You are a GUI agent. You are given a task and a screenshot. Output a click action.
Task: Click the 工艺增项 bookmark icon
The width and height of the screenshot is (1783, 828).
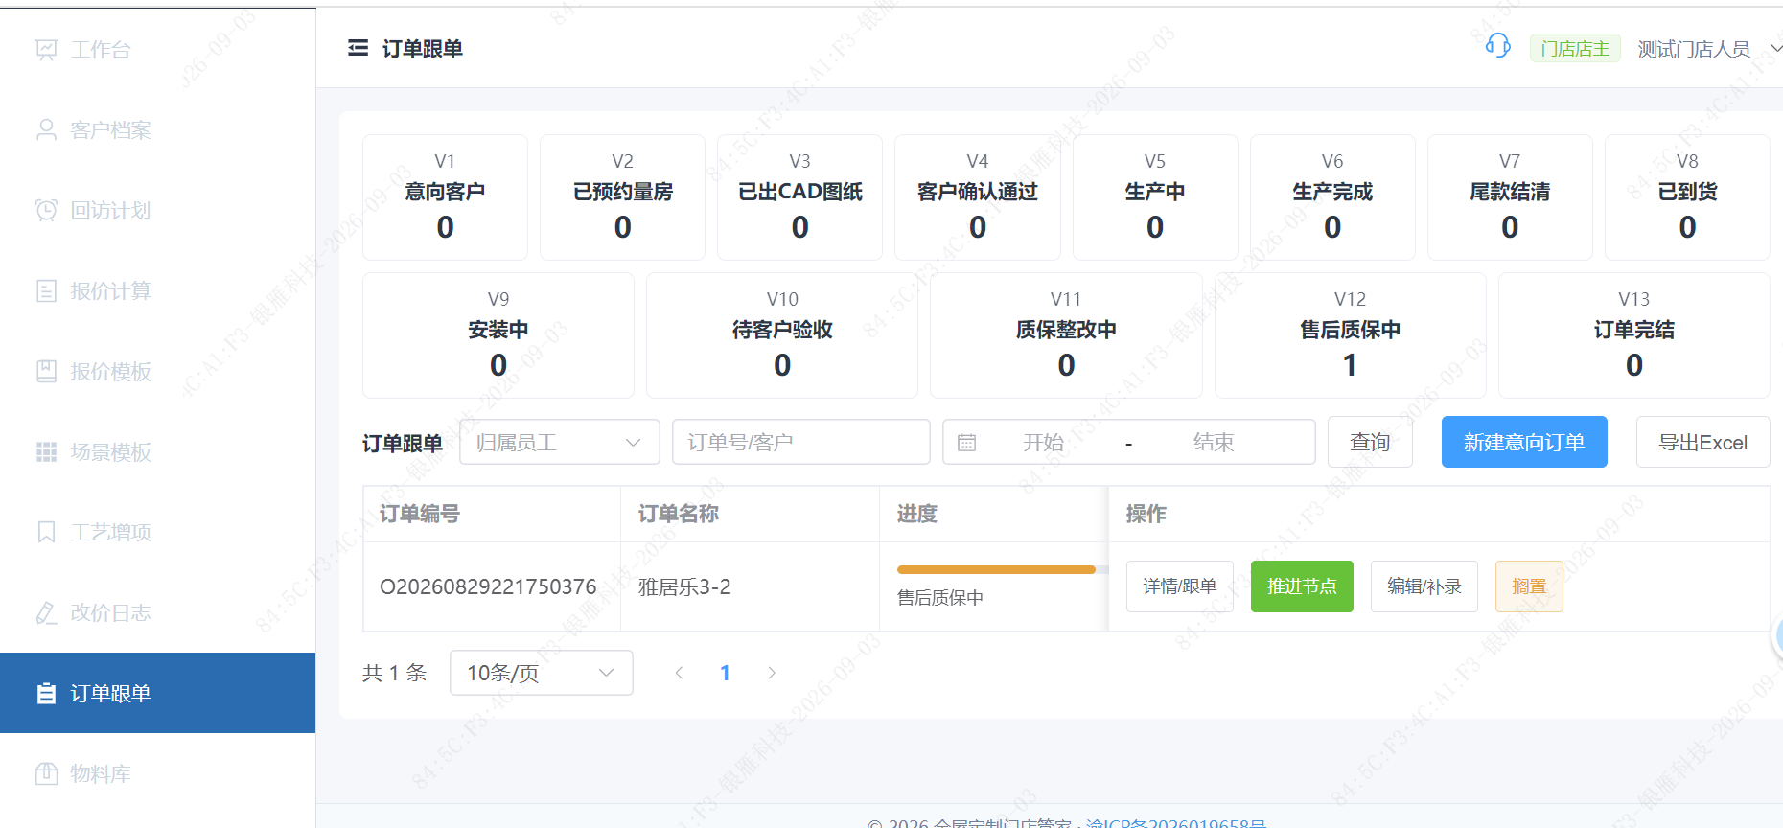tap(46, 532)
